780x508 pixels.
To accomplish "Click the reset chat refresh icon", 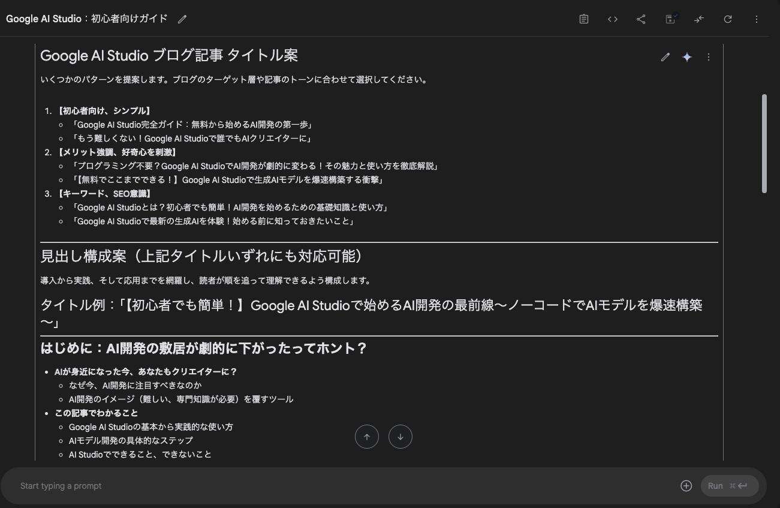I will click(728, 19).
